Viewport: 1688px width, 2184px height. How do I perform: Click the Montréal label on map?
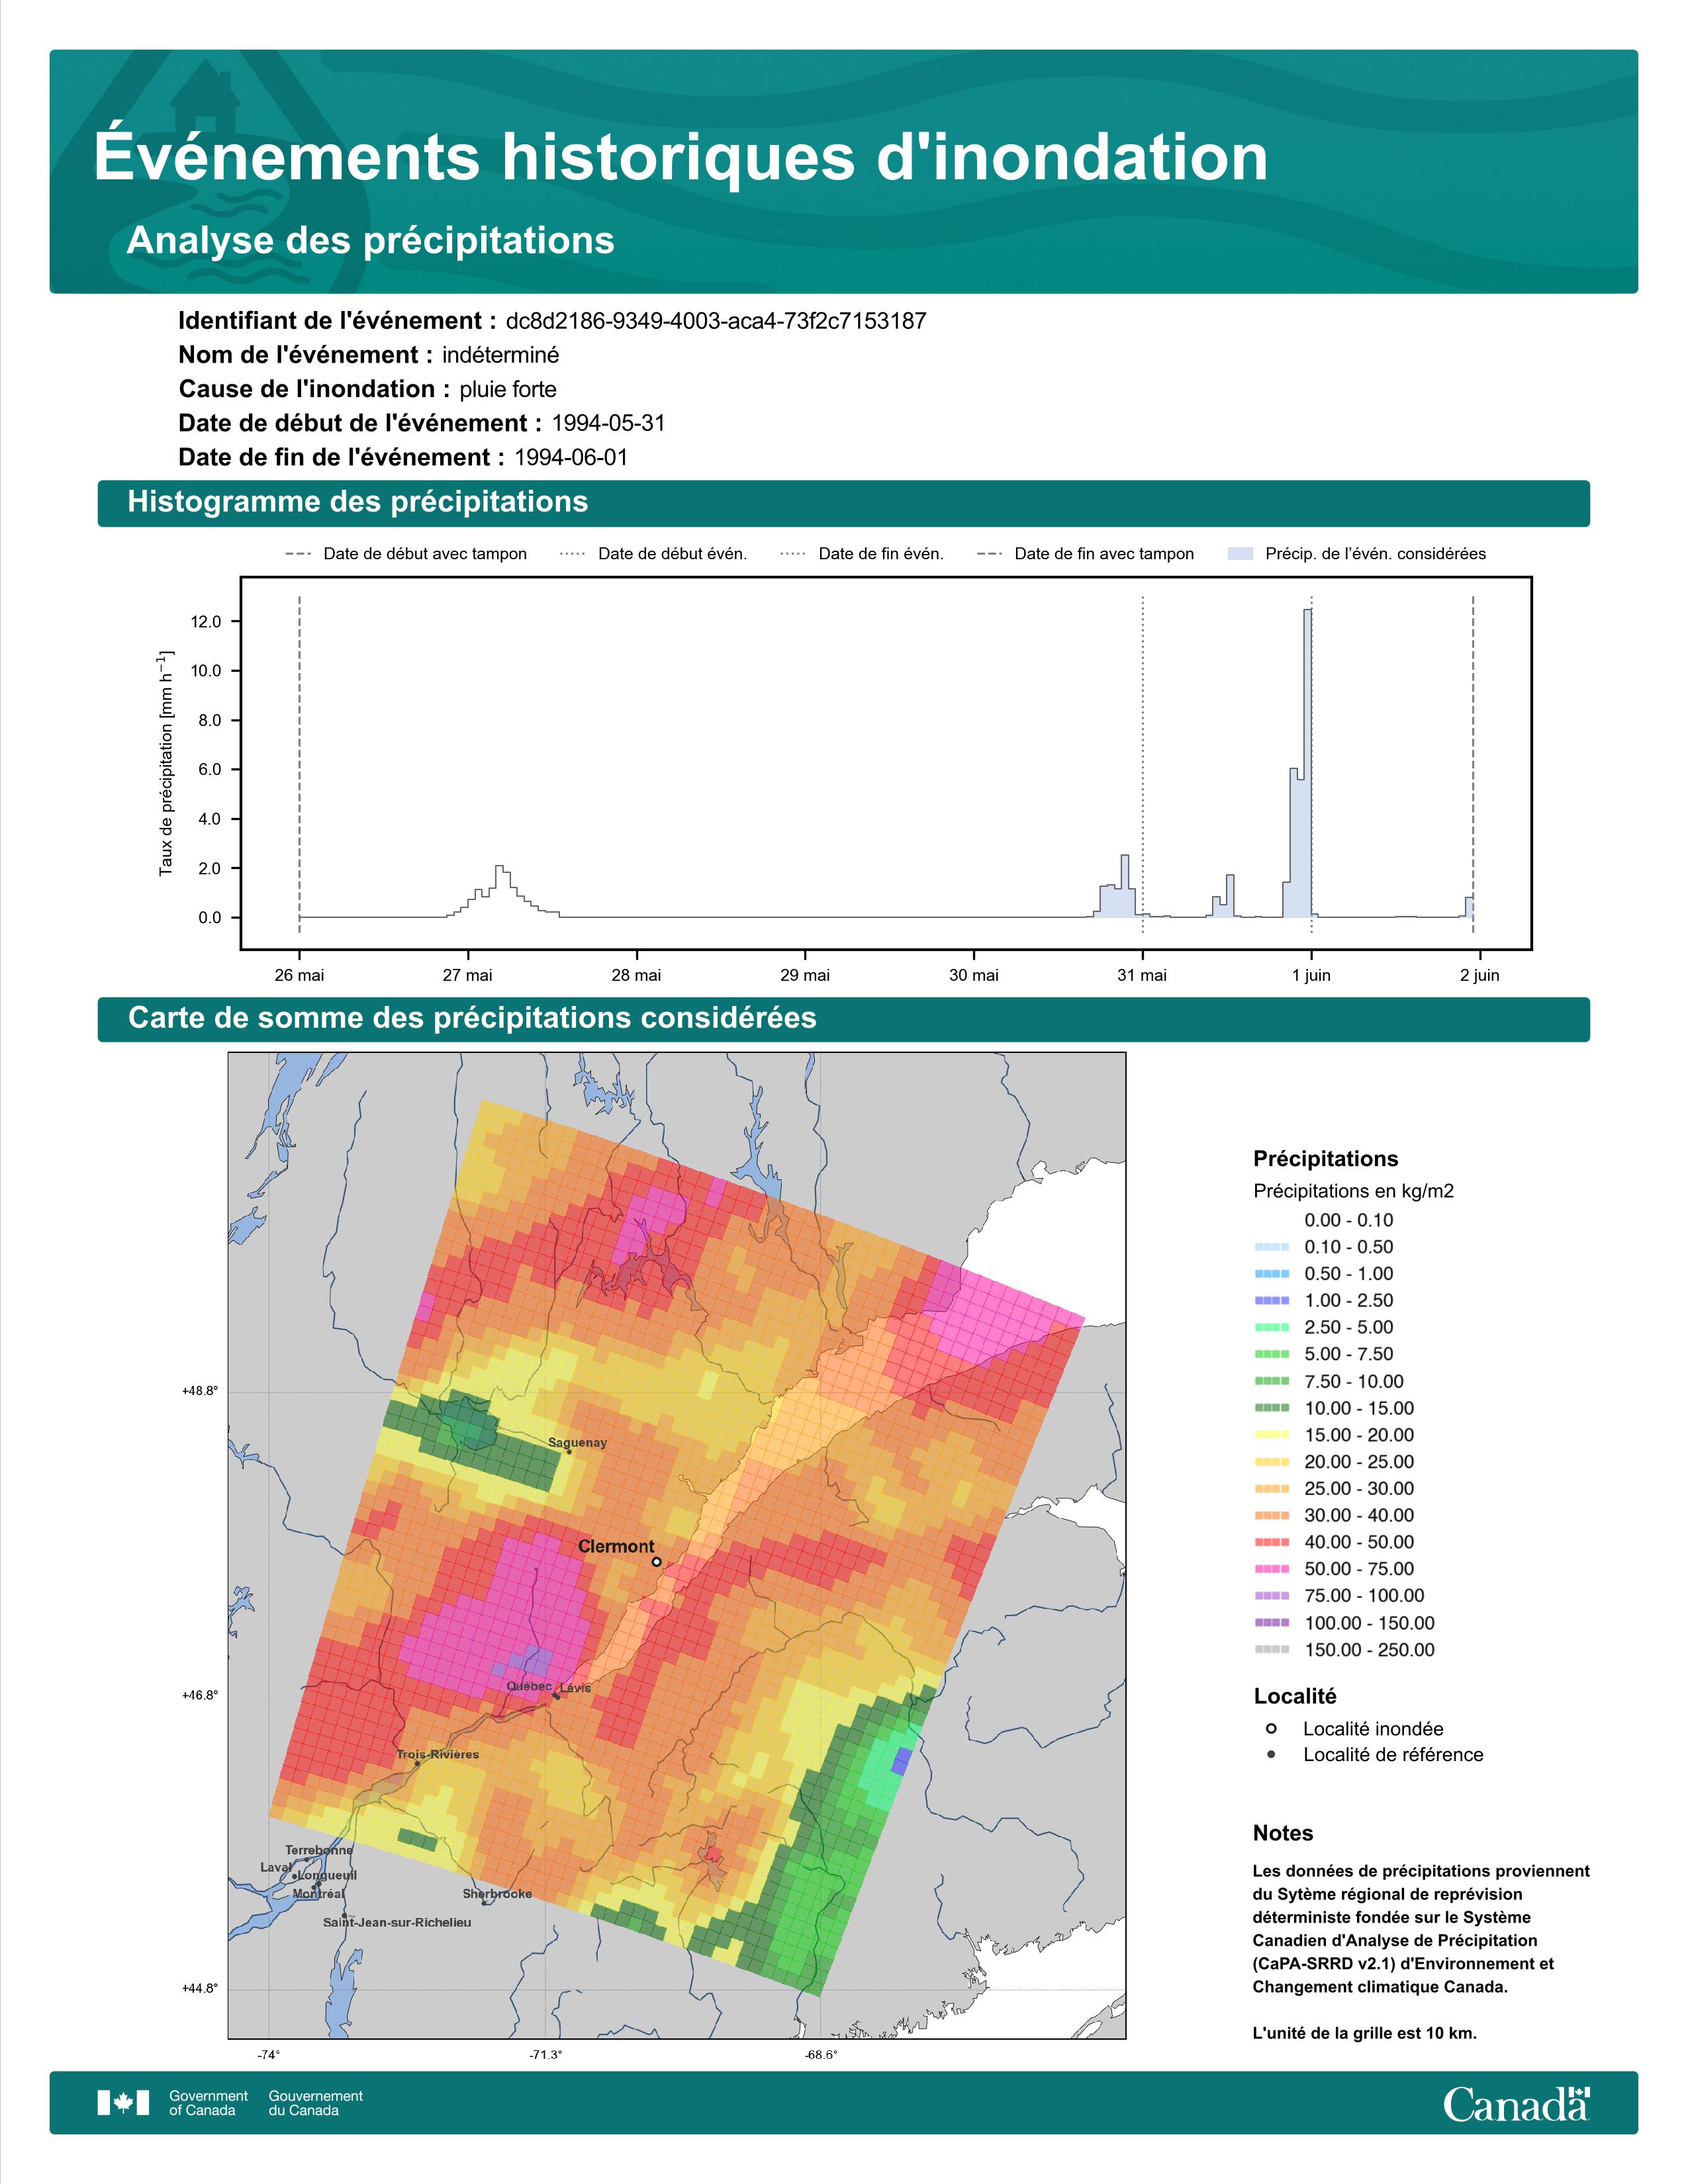(x=318, y=1894)
